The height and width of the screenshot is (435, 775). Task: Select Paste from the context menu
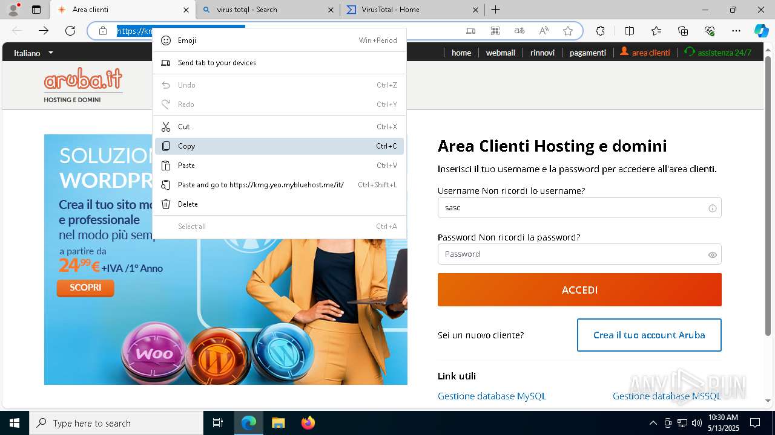coord(279,166)
